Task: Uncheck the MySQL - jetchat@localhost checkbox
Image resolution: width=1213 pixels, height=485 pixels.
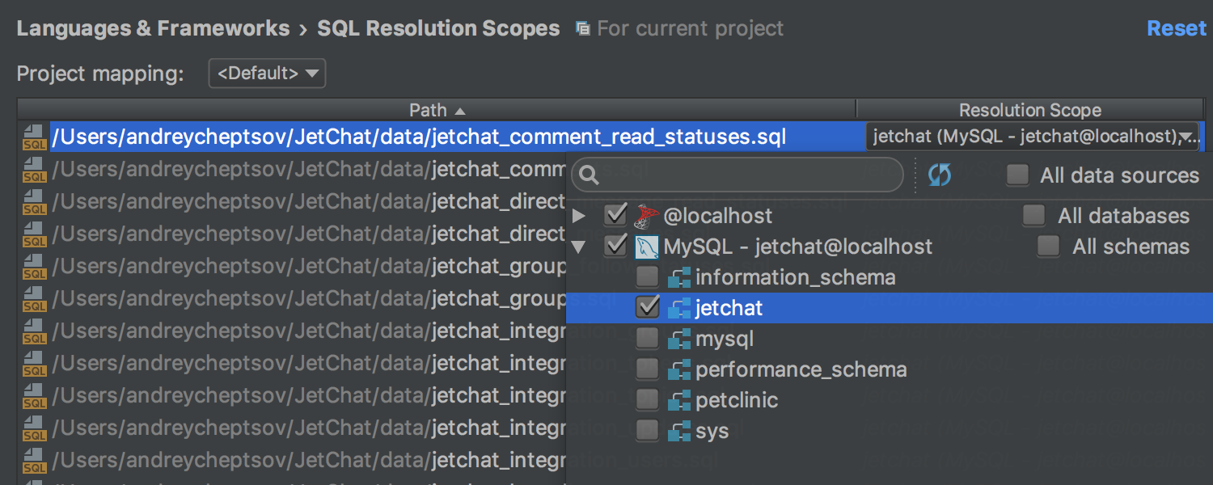Action: pos(616,246)
